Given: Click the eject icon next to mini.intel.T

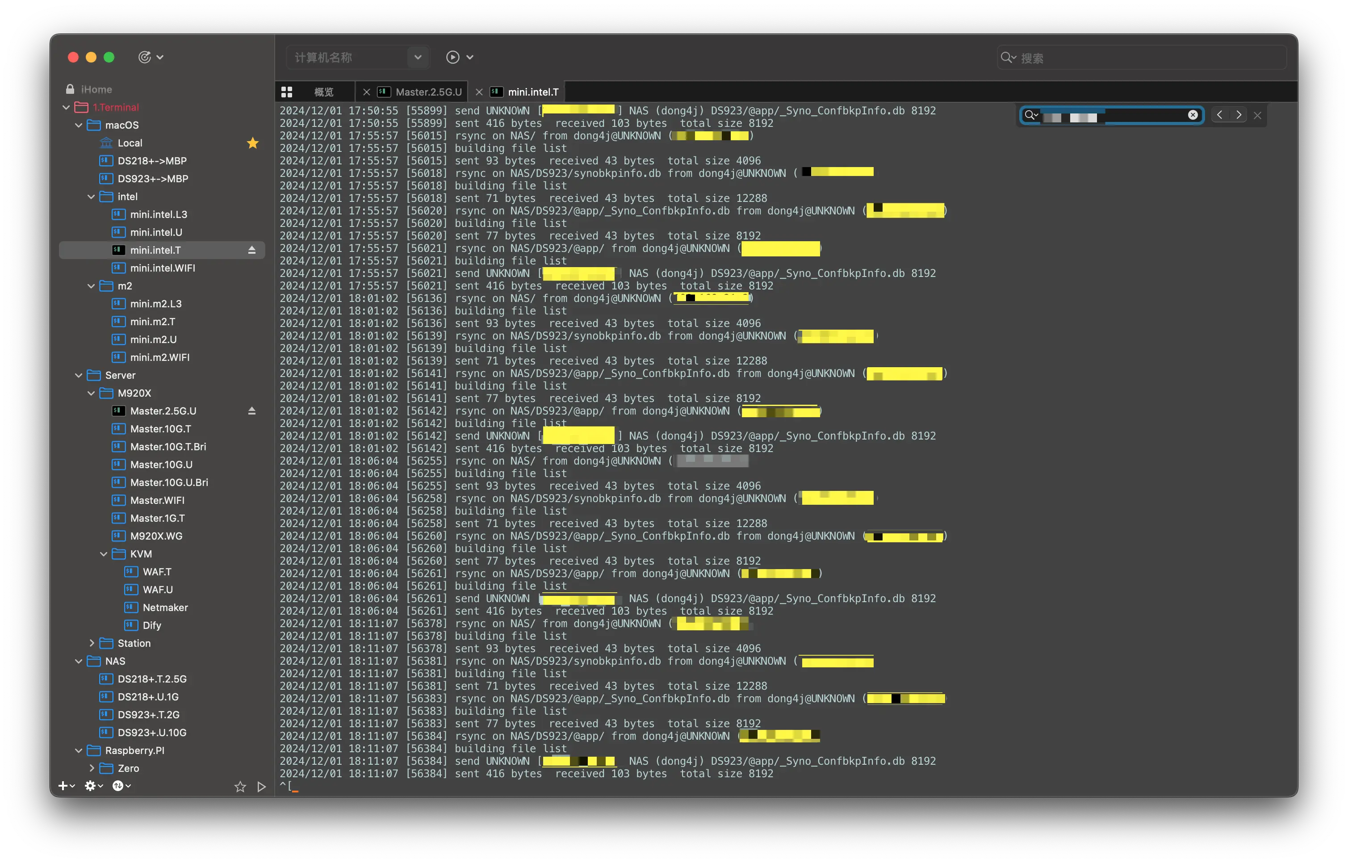Looking at the screenshot, I should [x=252, y=250].
